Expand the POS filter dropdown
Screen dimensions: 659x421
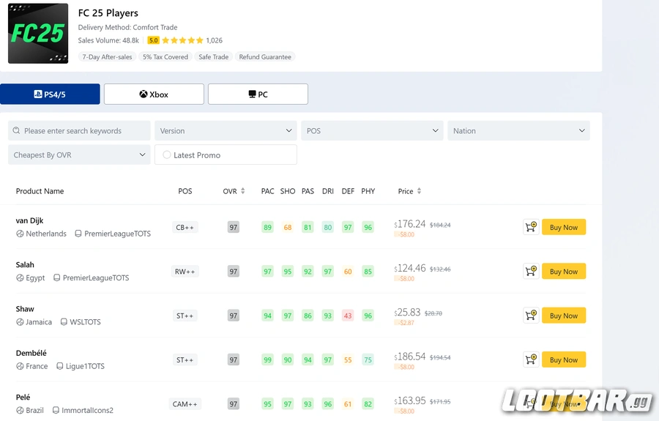(x=372, y=131)
